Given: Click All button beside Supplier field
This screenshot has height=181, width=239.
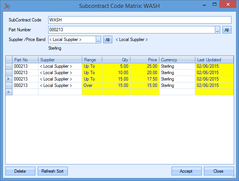Looking at the screenshot, I should [107, 40].
